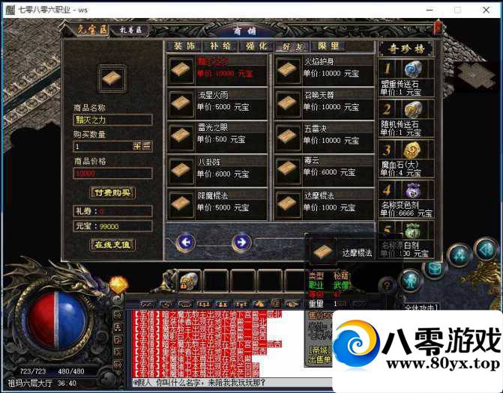Pick rank 3 魔血石(大) gold icon
The image size is (503, 393).
(x=413, y=150)
